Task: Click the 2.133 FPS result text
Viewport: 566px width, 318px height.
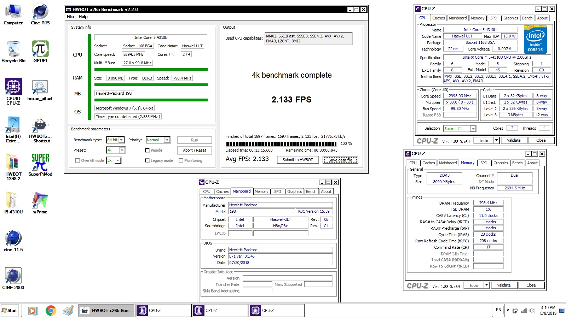Action: (291, 100)
